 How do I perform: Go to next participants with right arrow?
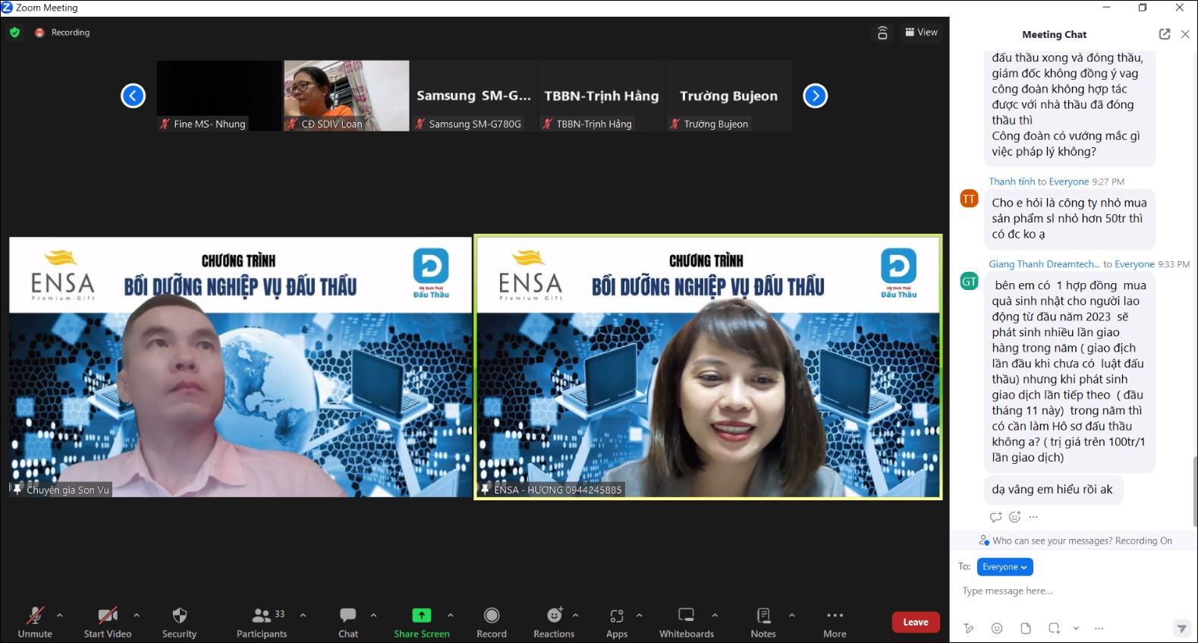tap(815, 96)
